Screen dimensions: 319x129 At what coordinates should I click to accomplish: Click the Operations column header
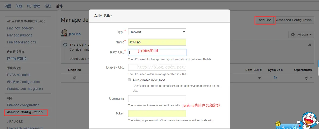303,70
